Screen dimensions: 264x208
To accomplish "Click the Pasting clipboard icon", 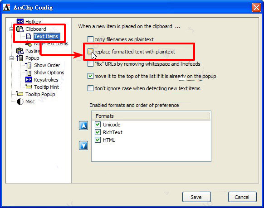I will [20, 51].
